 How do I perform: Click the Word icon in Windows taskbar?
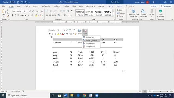click(x=66, y=96)
